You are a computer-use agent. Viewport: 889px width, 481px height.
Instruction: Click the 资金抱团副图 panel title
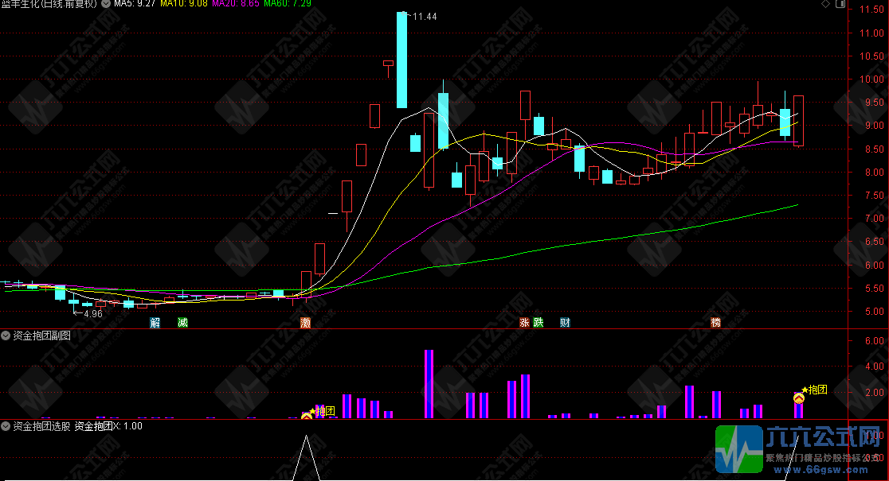[x=41, y=336]
